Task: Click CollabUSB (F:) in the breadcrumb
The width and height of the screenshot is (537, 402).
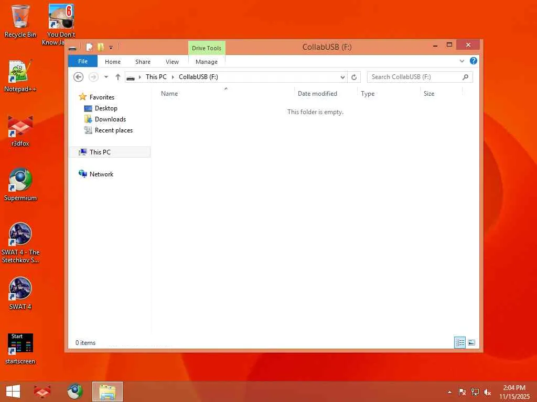Action: [198, 77]
